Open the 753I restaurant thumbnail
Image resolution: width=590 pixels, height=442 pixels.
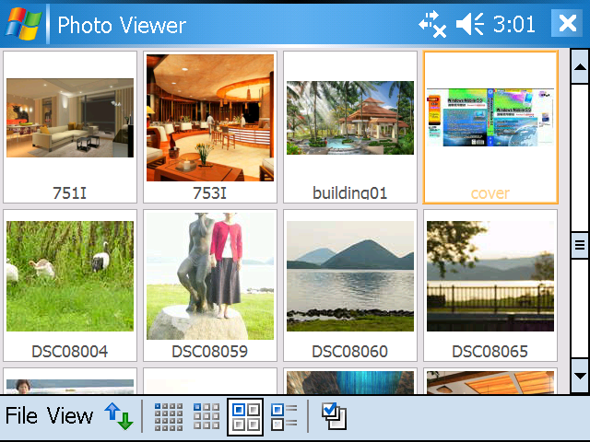tap(210, 118)
